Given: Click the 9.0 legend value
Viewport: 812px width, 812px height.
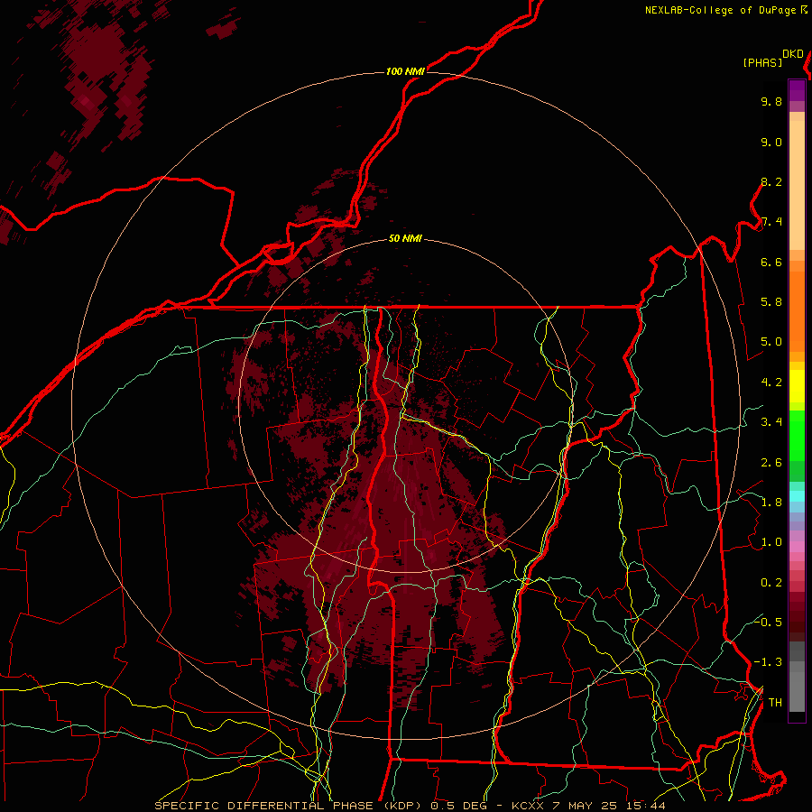Looking at the screenshot, I should click(x=771, y=142).
